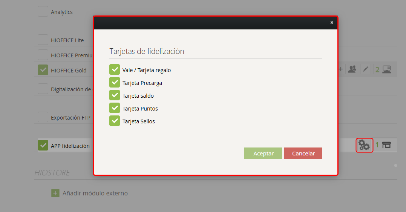
Task: Select the Añadir módulo externo link
Action: 95,193
